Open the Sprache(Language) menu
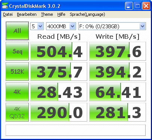Image resolution: width=152 pixels, height=140 pixels. coord(87,14)
